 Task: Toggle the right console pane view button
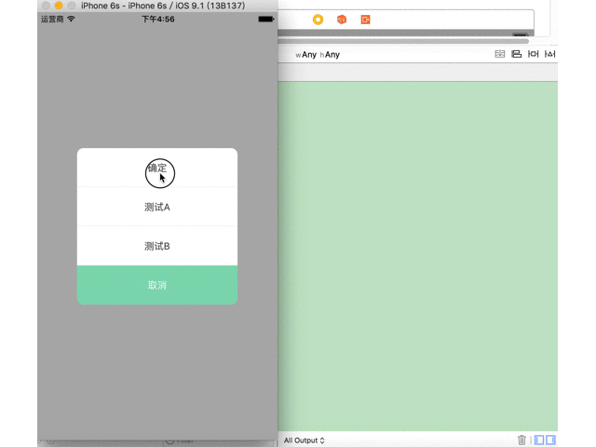coord(550,440)
